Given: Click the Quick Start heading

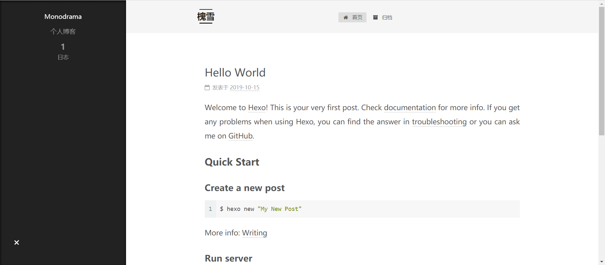Looking at the screenshot, I should tap(232, 162).
